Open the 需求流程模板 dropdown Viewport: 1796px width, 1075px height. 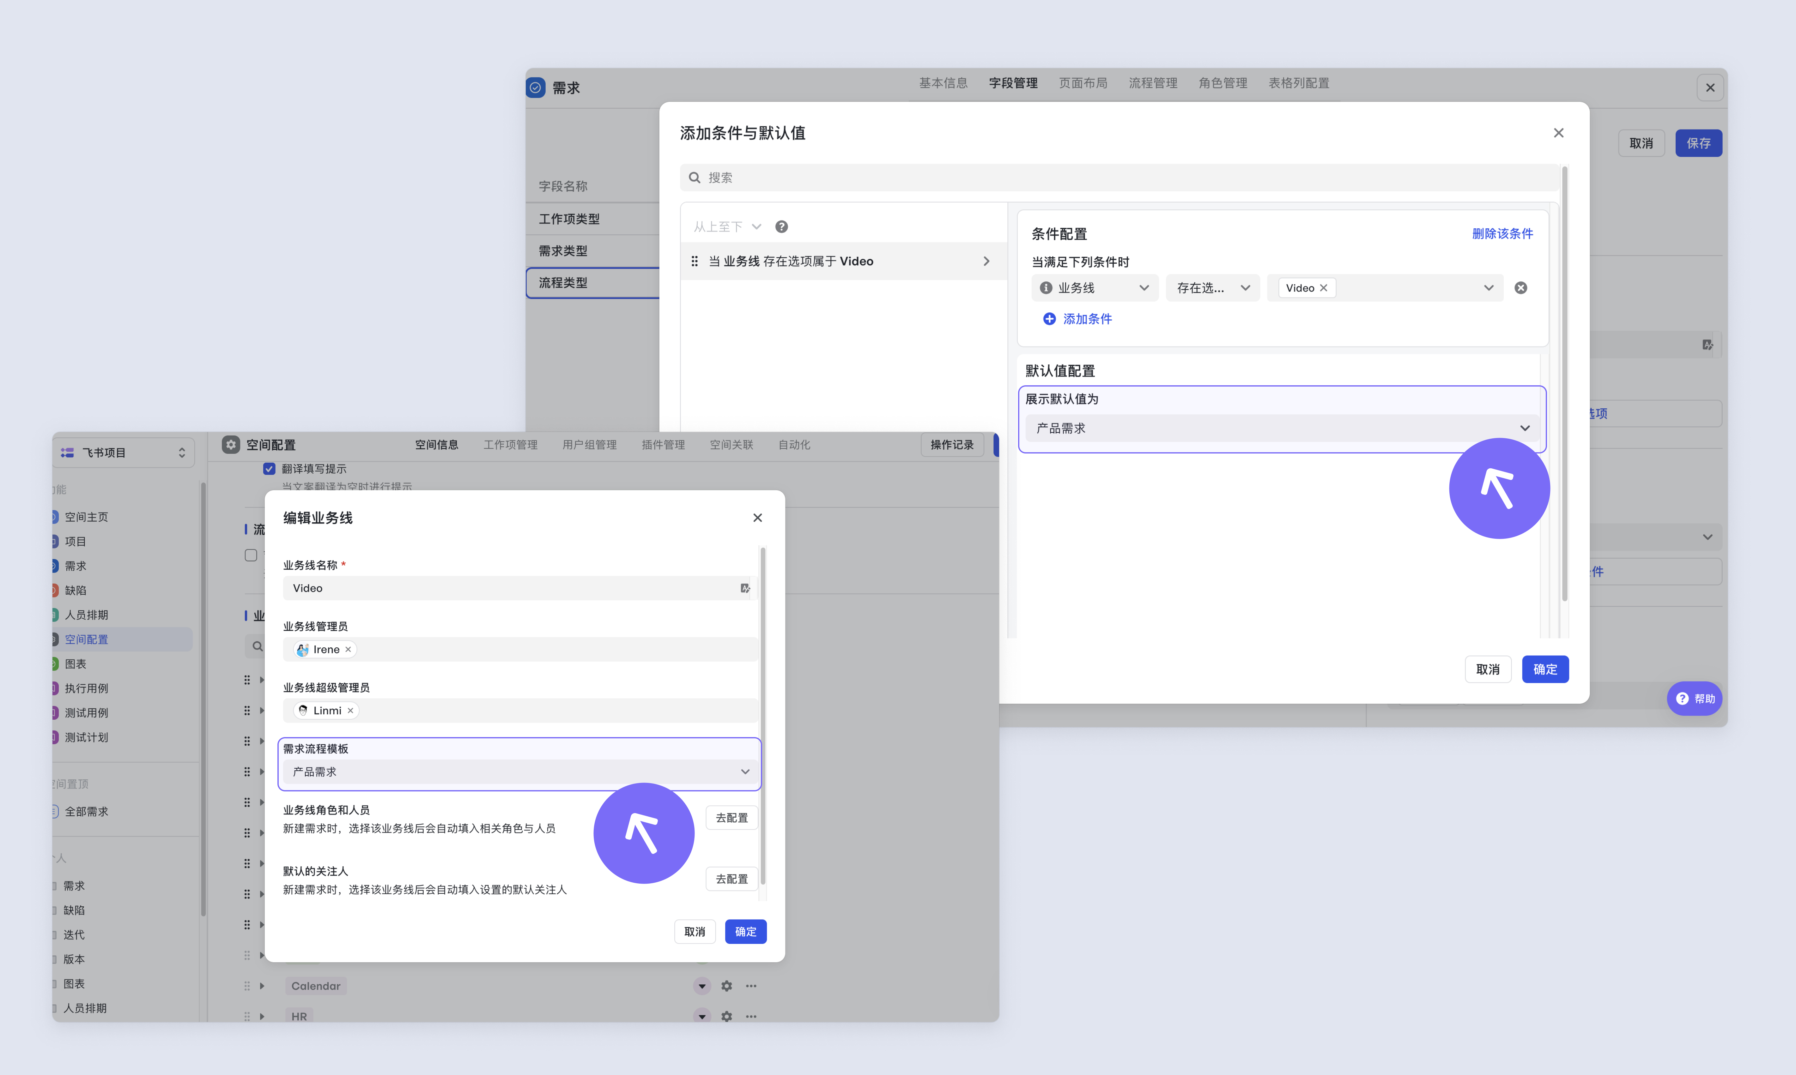(x=520, y=772)
